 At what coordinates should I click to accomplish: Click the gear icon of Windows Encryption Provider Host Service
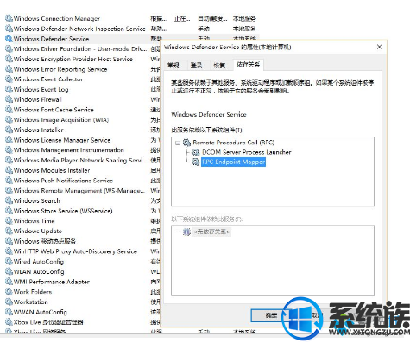coord(9,59)
